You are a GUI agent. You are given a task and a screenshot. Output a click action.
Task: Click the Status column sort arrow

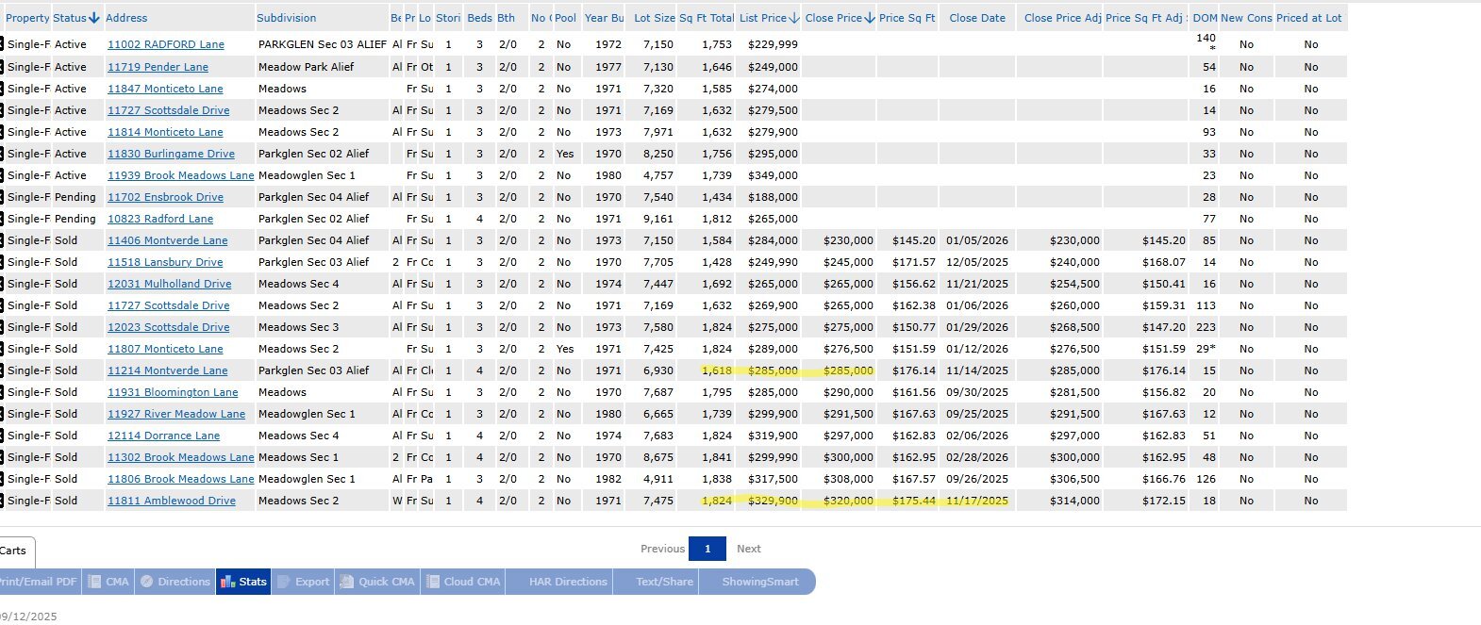[x=94, y=18]
